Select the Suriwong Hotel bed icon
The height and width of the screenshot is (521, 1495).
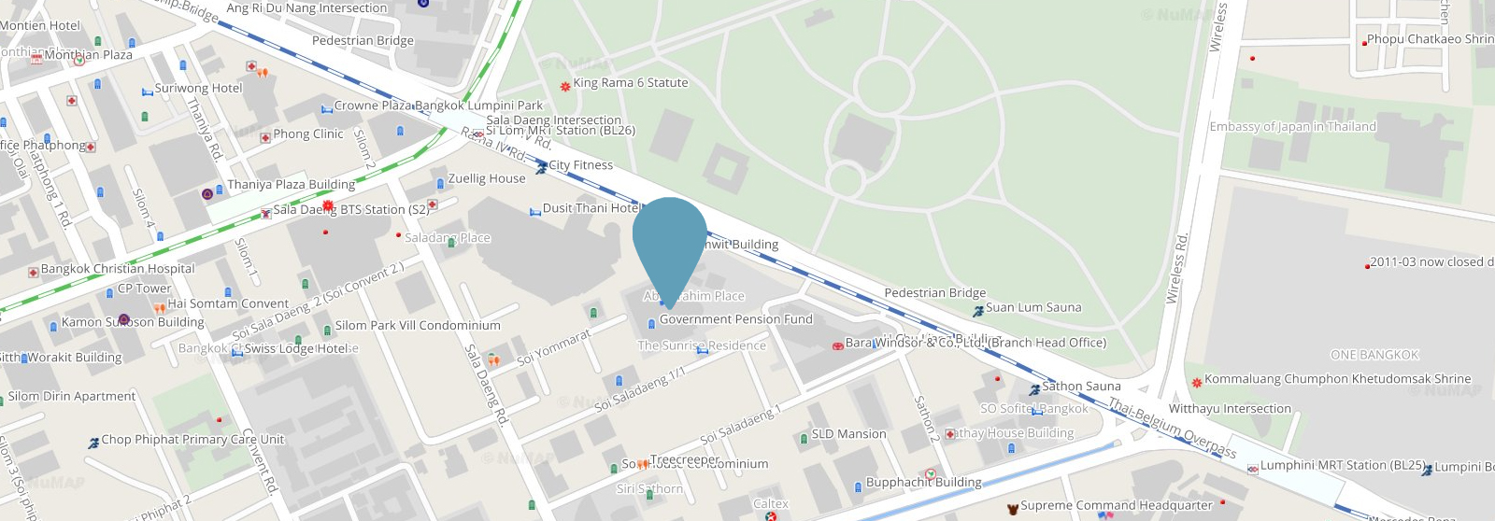coord(147,92)
